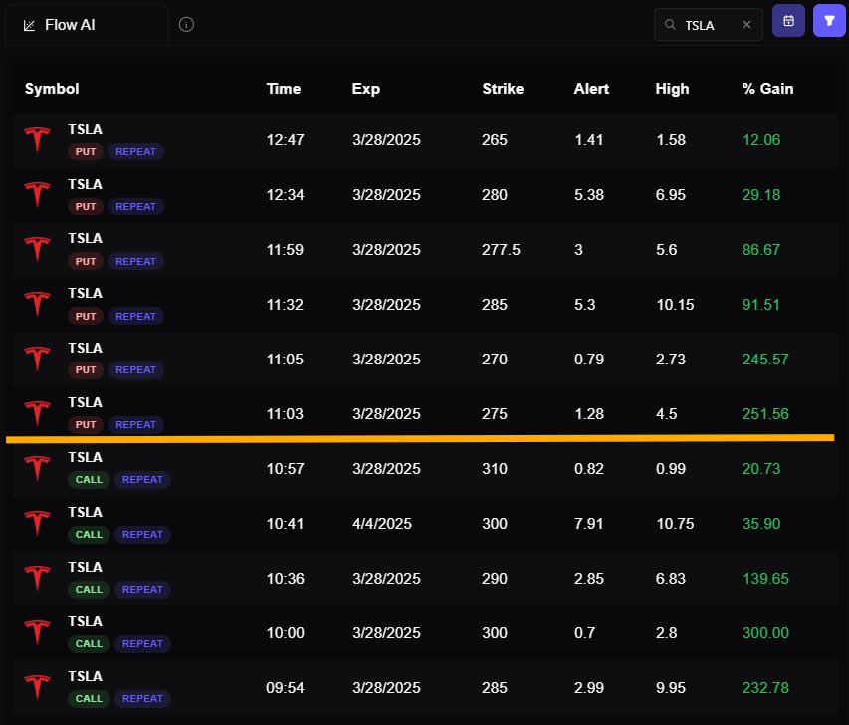Select the 12.06 % gain value
Viewport: 849px width, 725px height.
(761, 139)
